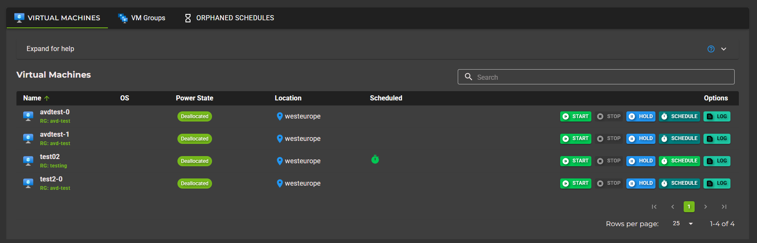Open SCHEDULE for avdtest-1

pyautogui.click(x=679, y=138)
